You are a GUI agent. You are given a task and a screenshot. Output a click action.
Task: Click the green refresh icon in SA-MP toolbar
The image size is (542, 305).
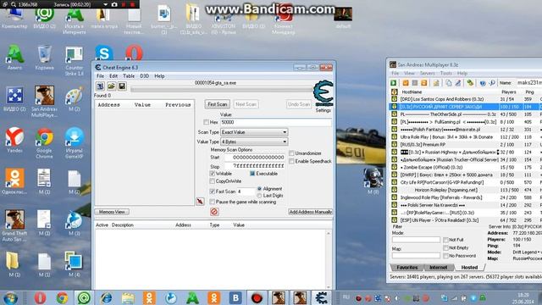[470, 83]
